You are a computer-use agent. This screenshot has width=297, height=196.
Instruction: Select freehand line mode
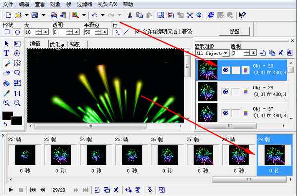click(x=117, y=32)
